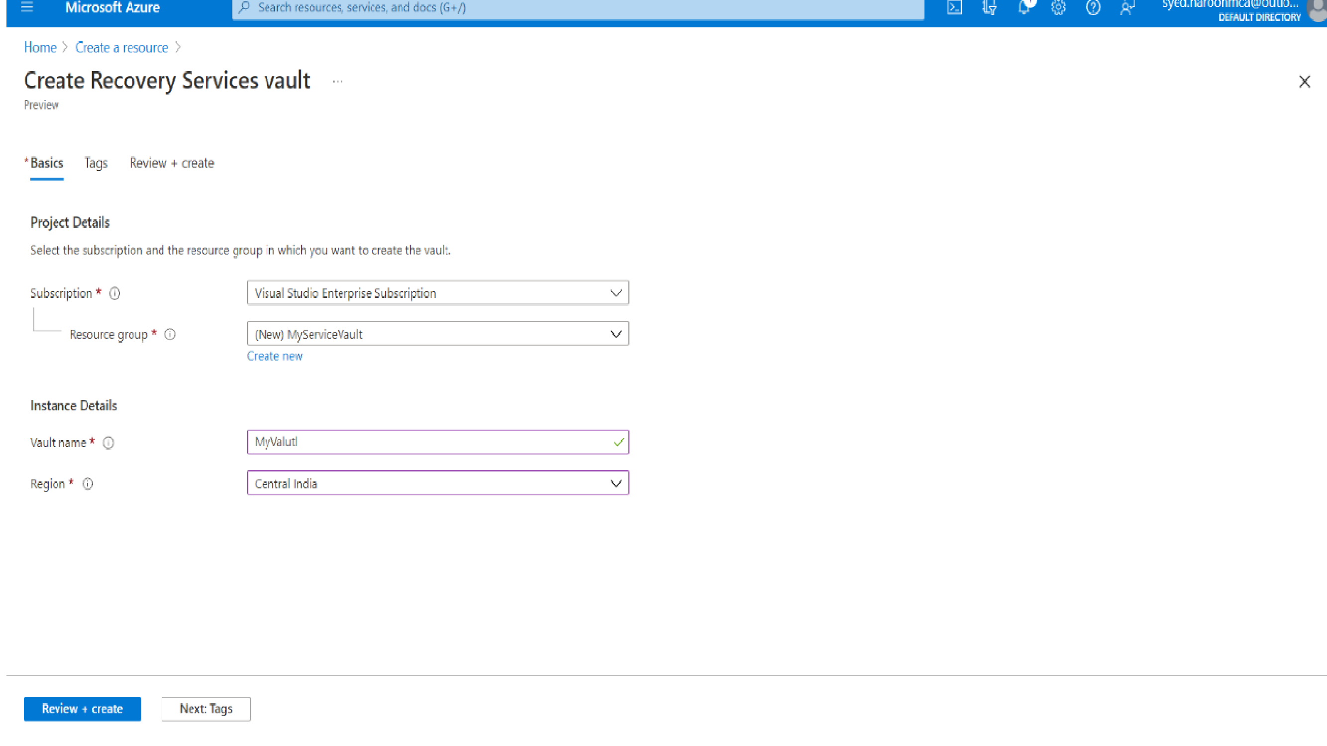Open the portal hamburger menu
The width and height of the screenshot is (1327, 746).
pos(27,7)
